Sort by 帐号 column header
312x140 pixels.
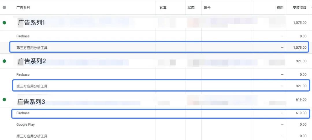tap(207, 8)
